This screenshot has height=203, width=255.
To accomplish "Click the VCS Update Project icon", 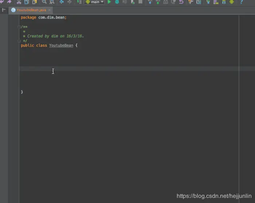I will tap(150, 2).
